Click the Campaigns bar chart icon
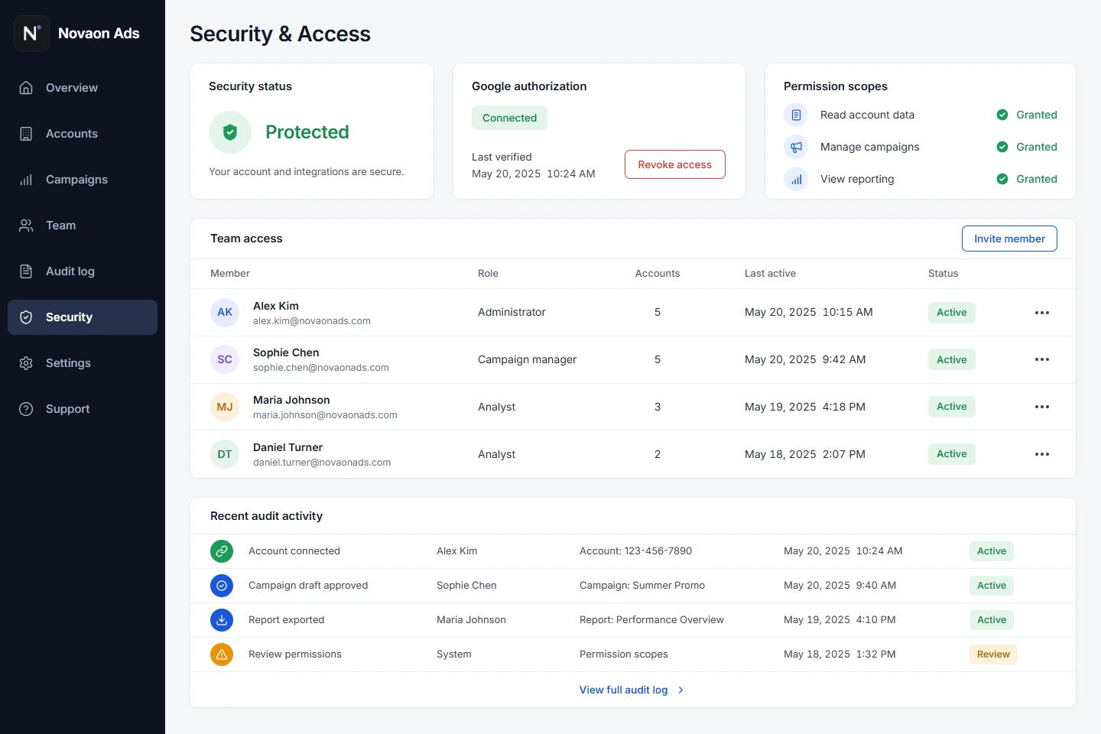Viewport: 1101px width, 734px height. [x=26, y=180]
